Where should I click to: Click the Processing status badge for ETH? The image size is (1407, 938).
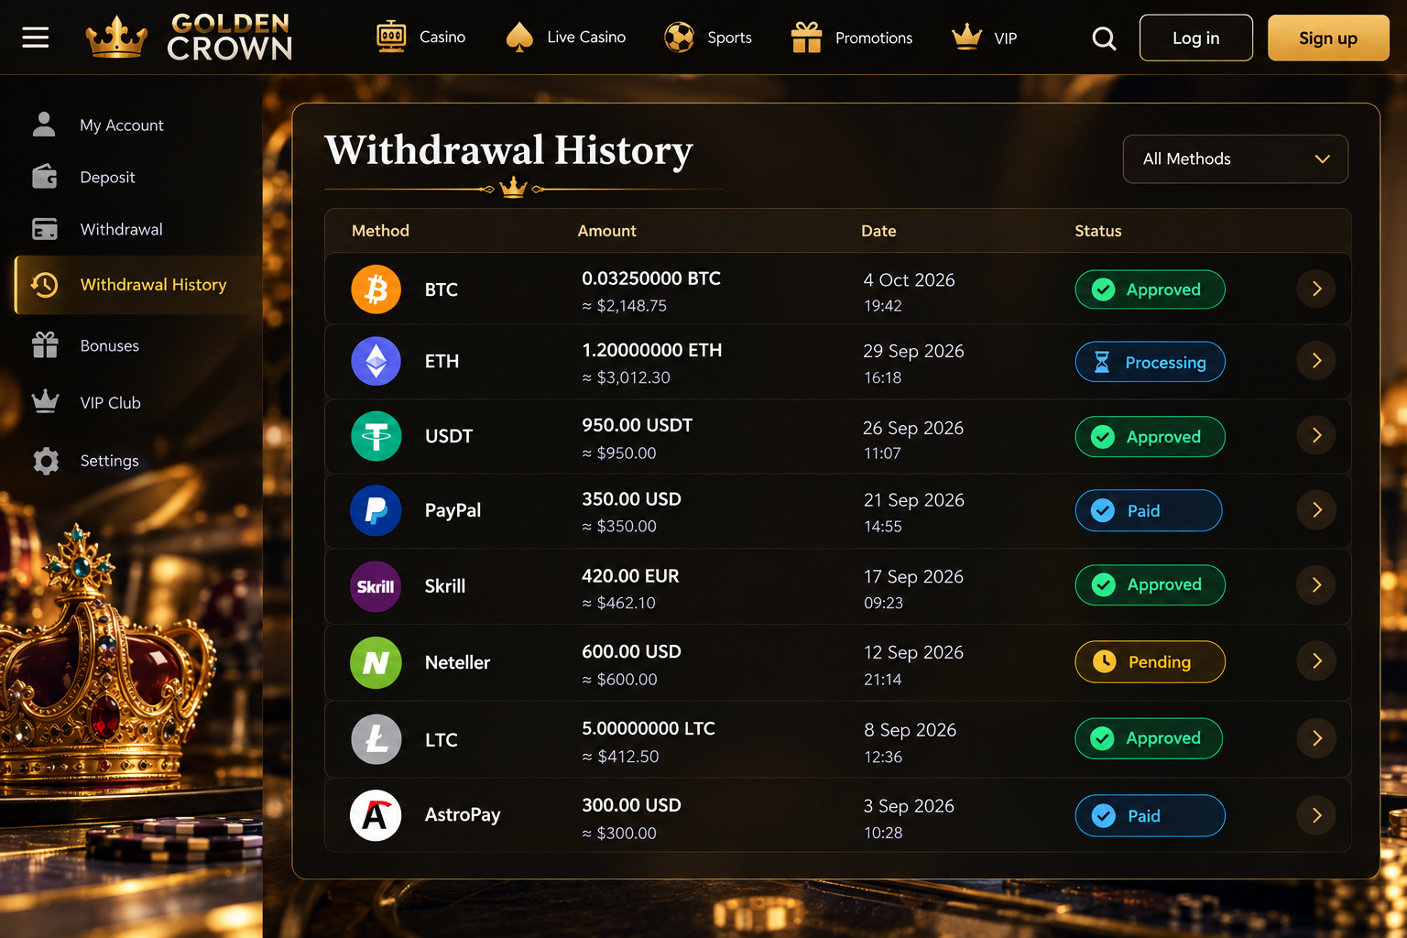[x=1150, y=362]
